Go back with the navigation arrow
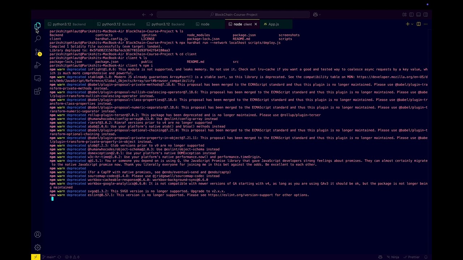 coord(144,15)
